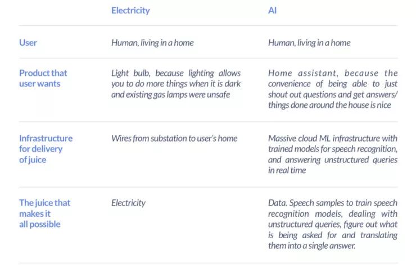Select the User row label
The width and height of the screenshot is (416, 273).
click(28, 43)
